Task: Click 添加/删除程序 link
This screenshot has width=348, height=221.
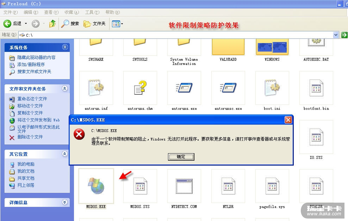Action: pos(31,65)
